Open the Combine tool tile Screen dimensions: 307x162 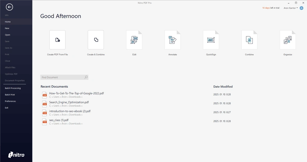click(249, 40)
